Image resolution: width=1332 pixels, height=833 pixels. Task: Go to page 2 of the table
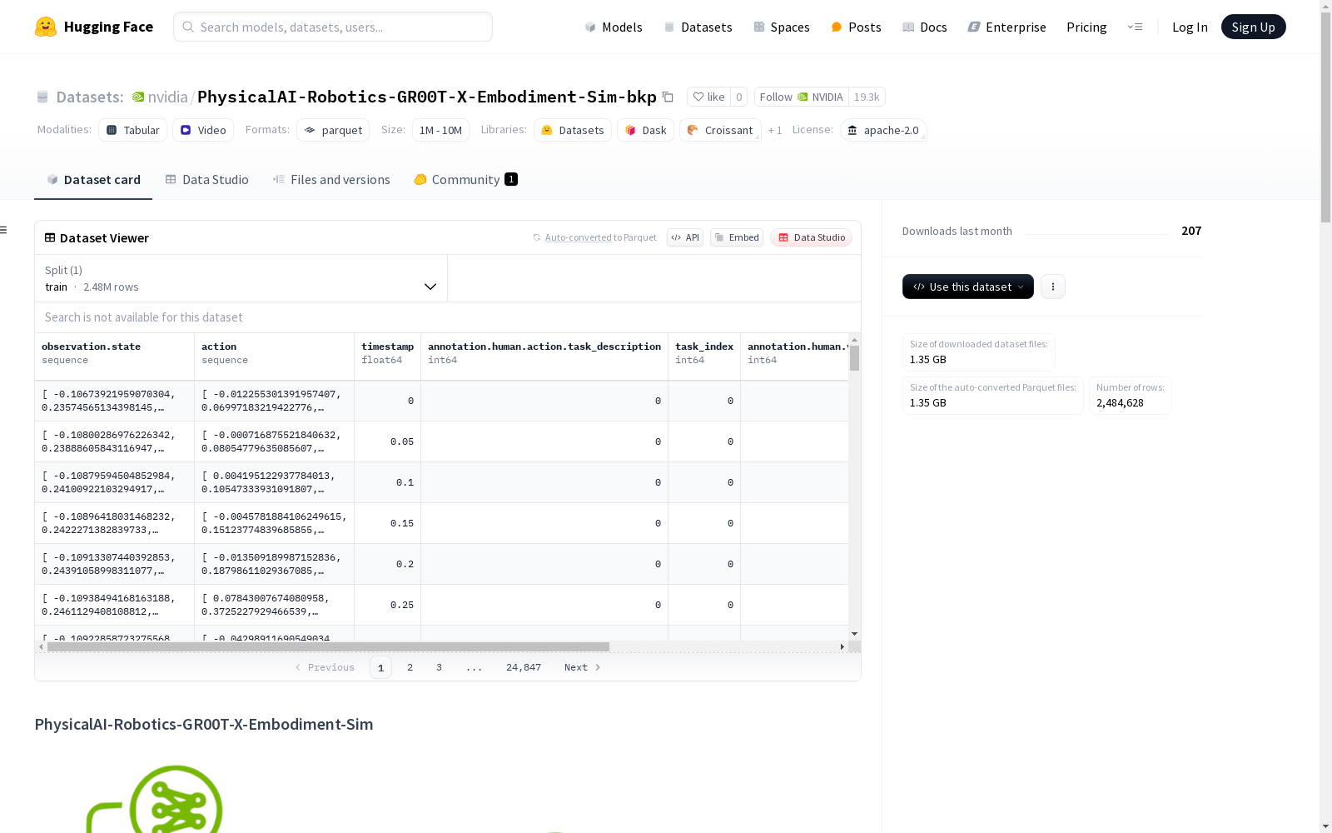(x=410, y=667)
